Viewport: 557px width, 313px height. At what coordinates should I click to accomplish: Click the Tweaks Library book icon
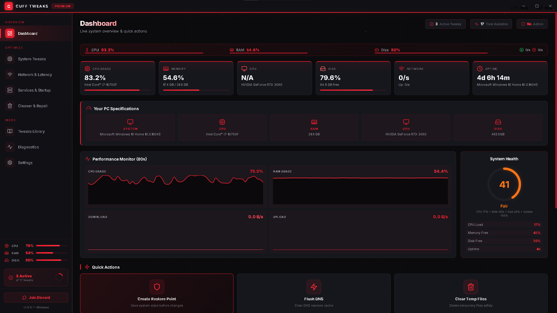click(x=10, y=131)
